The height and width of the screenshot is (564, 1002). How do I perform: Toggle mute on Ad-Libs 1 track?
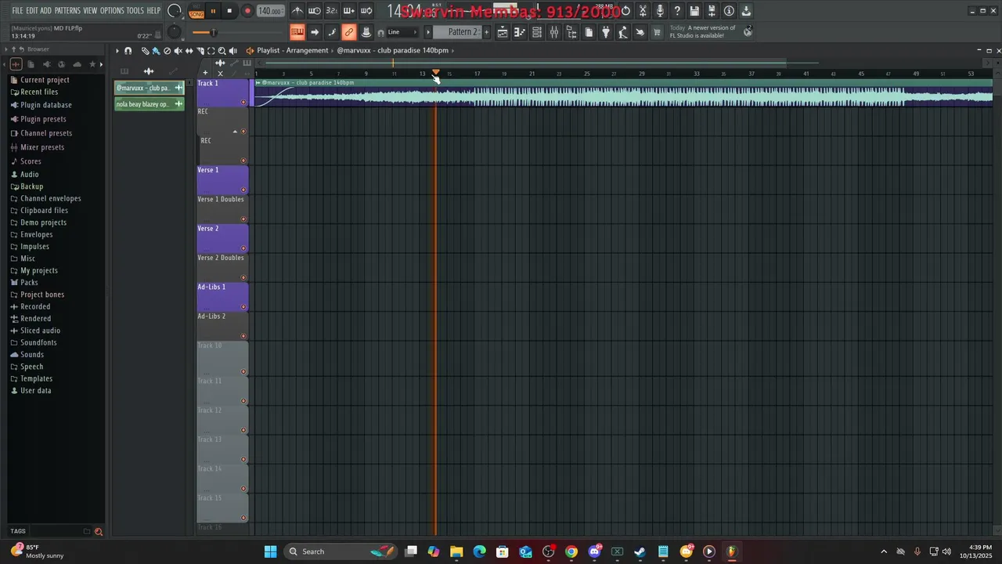[243, 307]
